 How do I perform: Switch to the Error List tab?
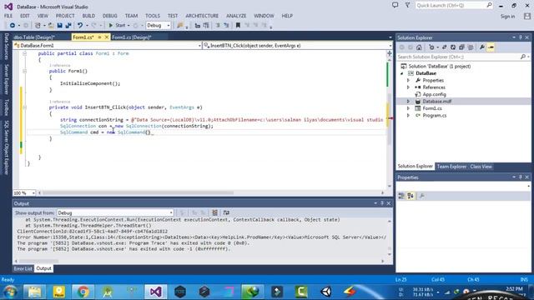(23, 268)
